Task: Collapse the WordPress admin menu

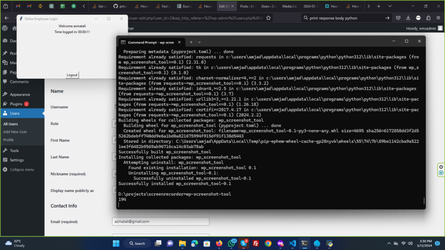Action: pos(21,170)
